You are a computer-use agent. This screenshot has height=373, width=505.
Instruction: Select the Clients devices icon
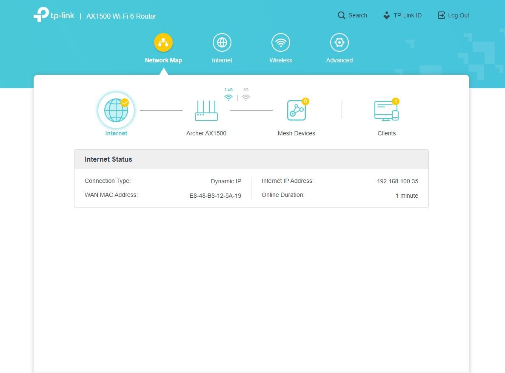click(x=386, y=110)
